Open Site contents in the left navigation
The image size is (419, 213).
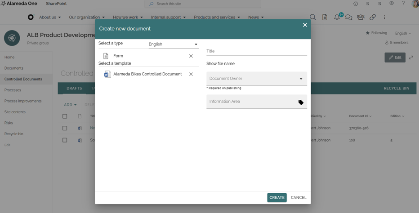(15, 112)
